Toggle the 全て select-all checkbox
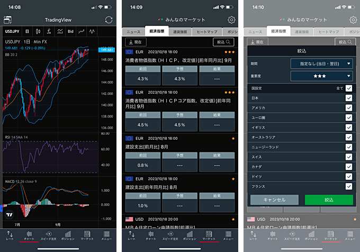 click(348, 88)
